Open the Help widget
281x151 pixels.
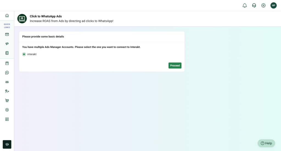pyautogui.click(x=266, y=143)
